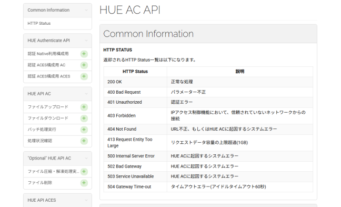The width and height of the screenshot is (341, 207).
Task: Click the パラメーター不正 description cell
Action: click(x=240, y=92)
